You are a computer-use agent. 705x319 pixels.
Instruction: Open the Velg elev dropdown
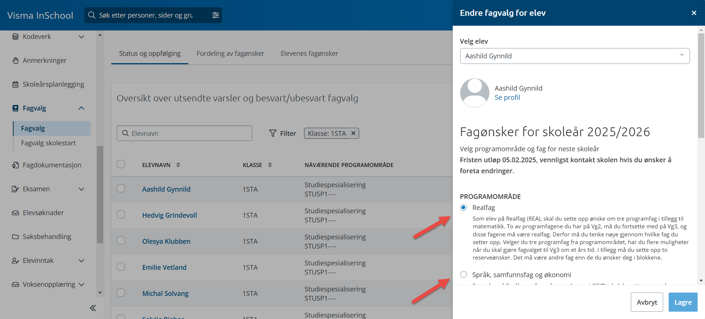(x=575, y=56)
